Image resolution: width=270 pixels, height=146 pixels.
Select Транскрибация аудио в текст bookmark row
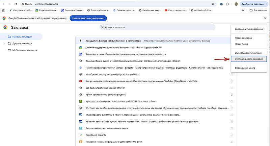click(x=153, y=61)
